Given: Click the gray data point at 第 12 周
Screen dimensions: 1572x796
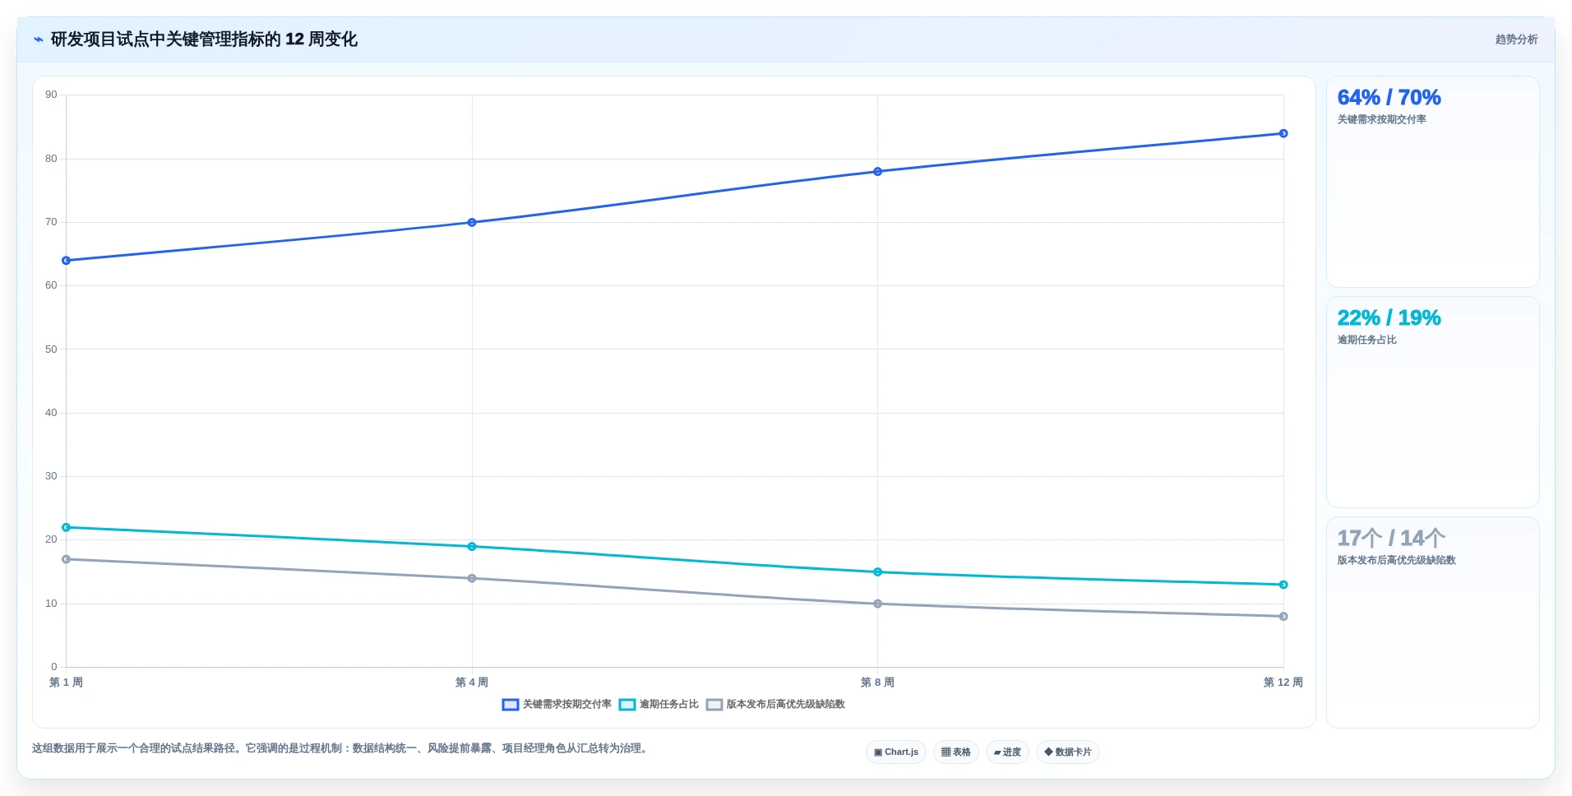Looking at the screenshot, I should pyautogui.click(x=1283, y=617).
